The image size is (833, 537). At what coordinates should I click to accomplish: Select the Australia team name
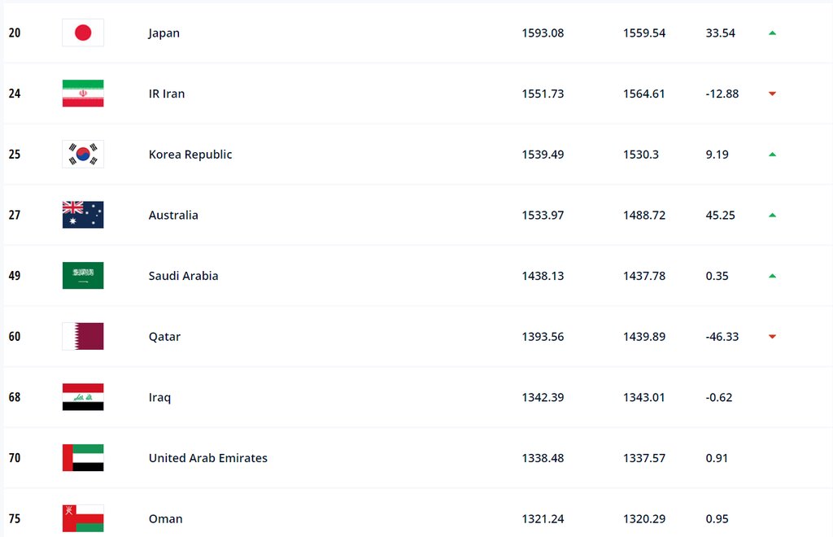(173, 215)
